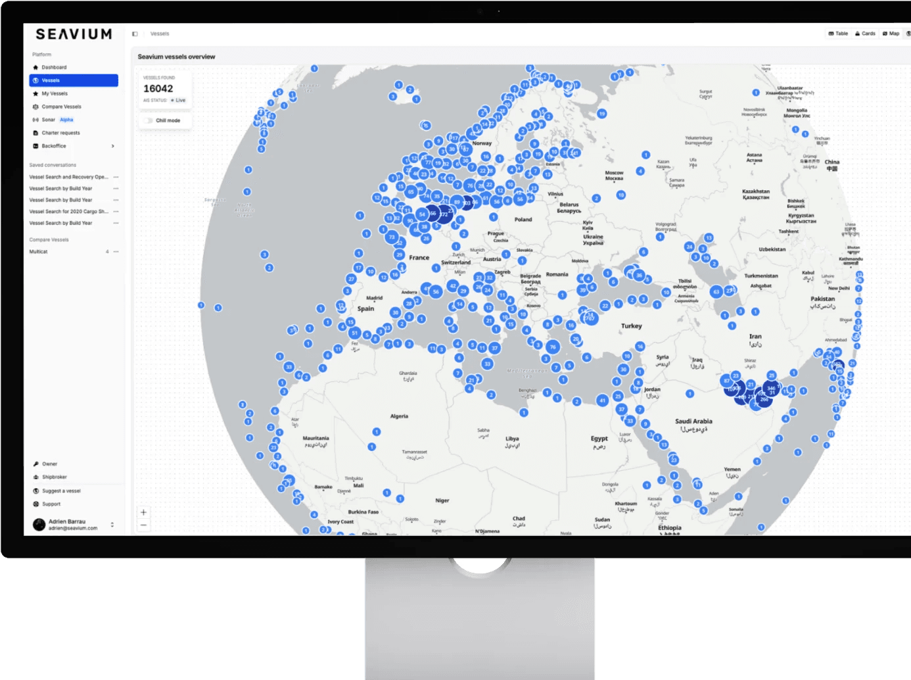The height and width of the screenshot is (680, 911).
Task: Click the 16042 vessels found count
Action: coord(158,89)
